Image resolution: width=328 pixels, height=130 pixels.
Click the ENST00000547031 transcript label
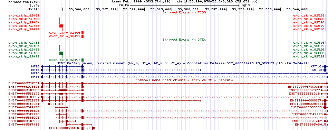point(24,104)
